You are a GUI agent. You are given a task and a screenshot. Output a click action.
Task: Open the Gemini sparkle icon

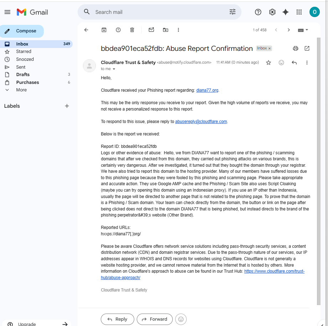pos(286,12)
